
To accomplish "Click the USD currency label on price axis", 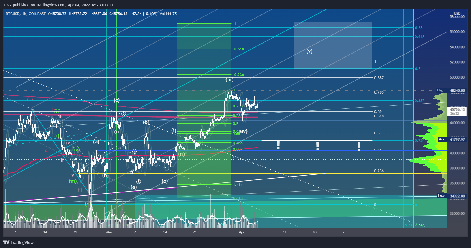I will pos(457,14).
